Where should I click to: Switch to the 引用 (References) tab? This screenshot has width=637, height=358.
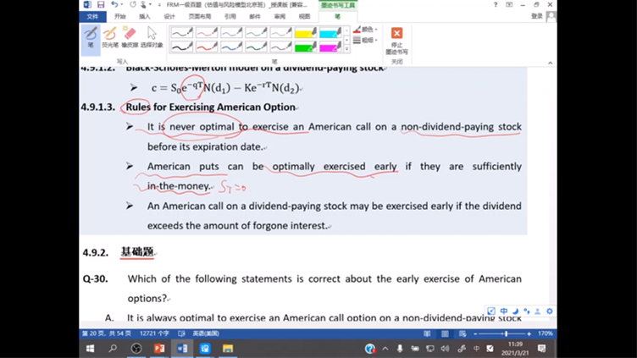pyautogui.click(x=230, y=16)
